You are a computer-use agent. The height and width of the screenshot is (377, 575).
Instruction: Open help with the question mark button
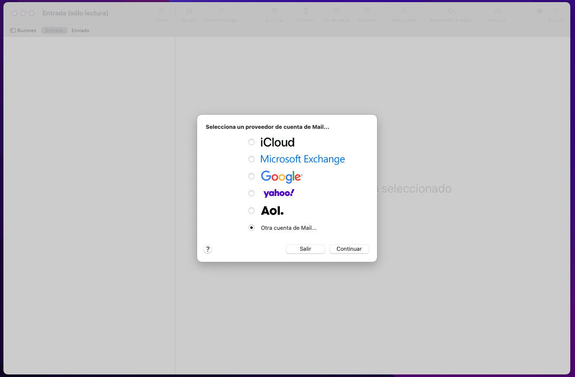coord(208,249)
